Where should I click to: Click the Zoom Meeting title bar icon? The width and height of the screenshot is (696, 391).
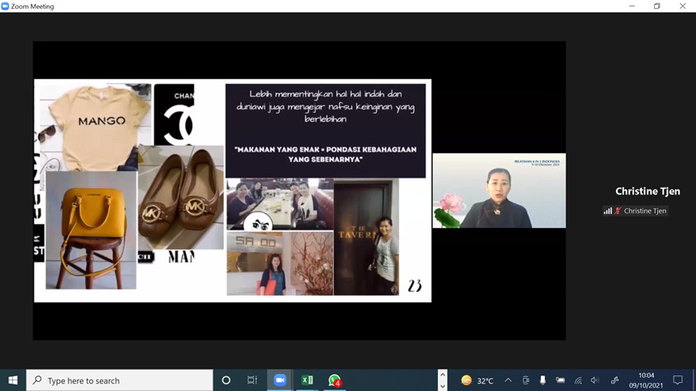point(5,7)
